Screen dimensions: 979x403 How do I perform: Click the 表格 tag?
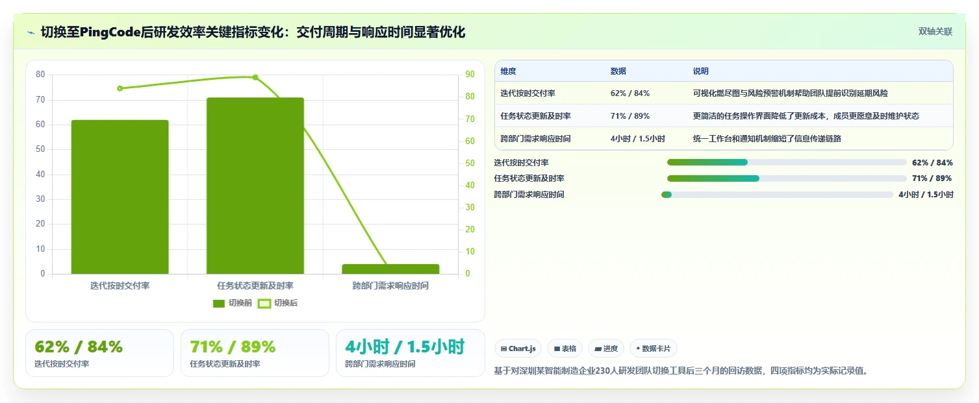coord(565,348)
